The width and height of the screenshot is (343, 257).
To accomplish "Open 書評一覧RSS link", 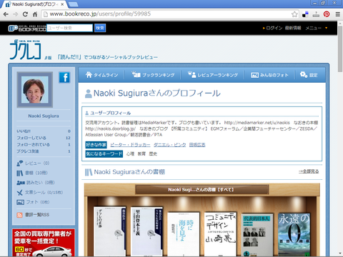I will tap(37, 215).
